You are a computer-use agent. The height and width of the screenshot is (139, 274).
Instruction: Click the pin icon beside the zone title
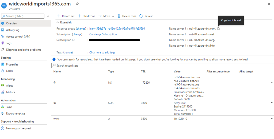(77, 4)
